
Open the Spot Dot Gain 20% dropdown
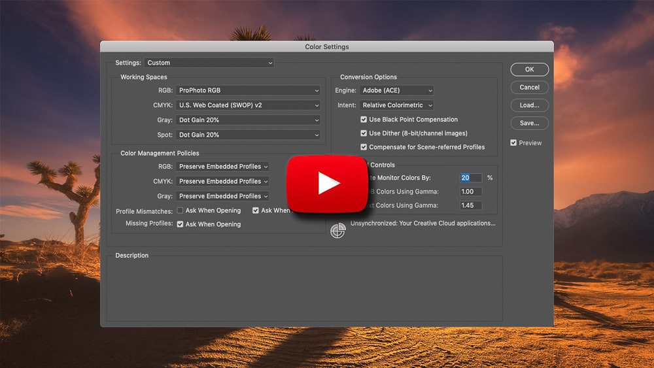click(248, 135)
